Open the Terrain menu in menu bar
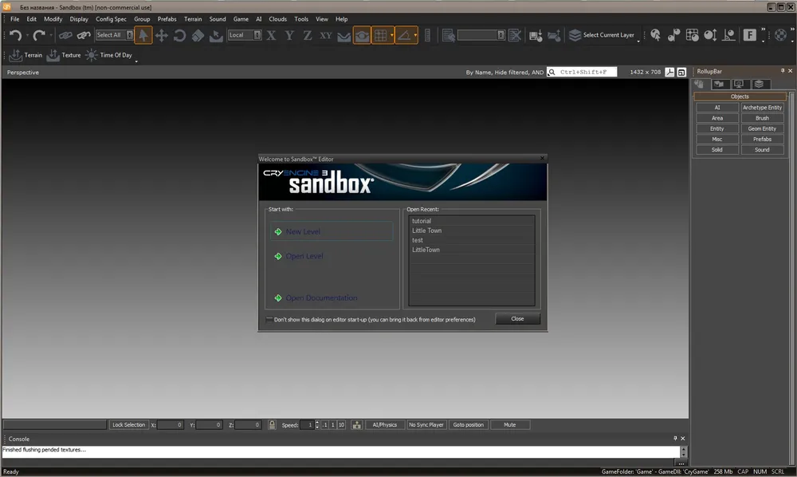Image resolution: width=797 pixels, height=477 pixels. click(193, 19)
